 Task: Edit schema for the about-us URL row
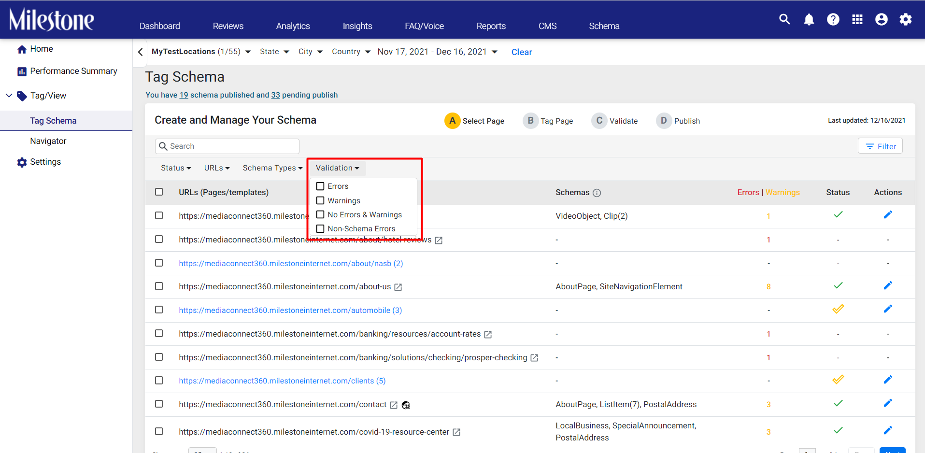coord(888,285)
